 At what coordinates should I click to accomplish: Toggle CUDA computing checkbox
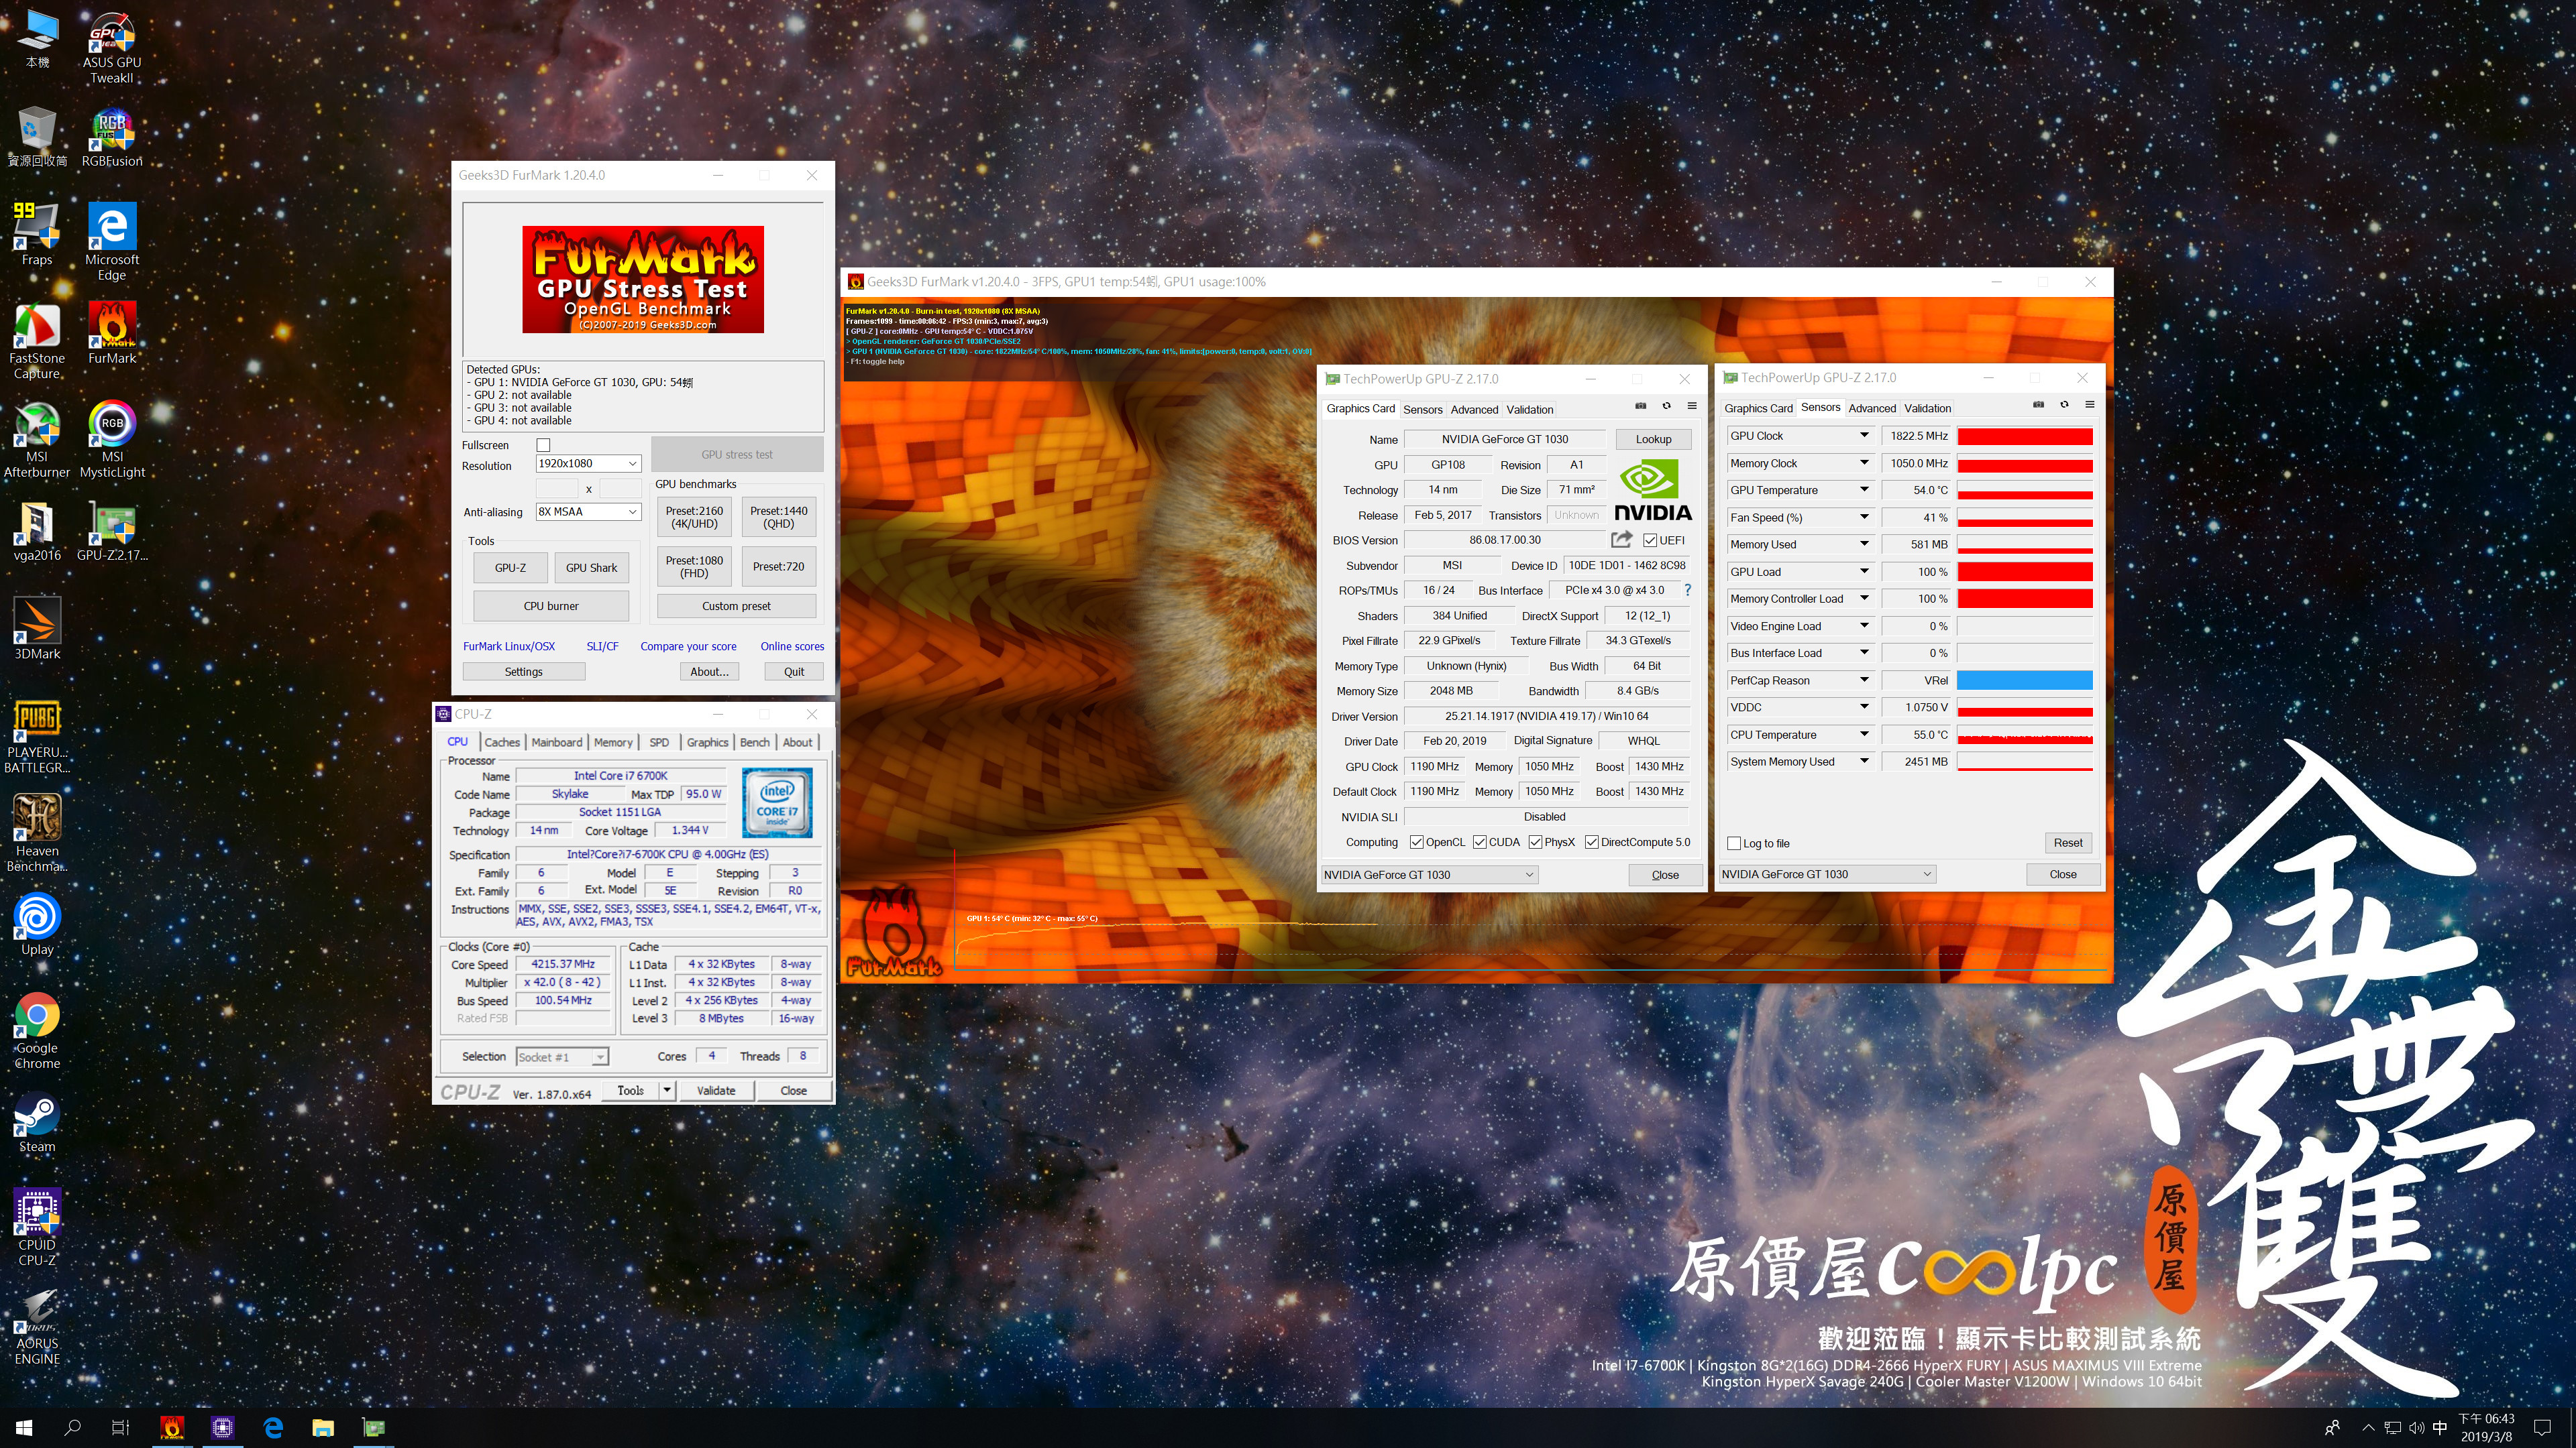coord(1479,843)
